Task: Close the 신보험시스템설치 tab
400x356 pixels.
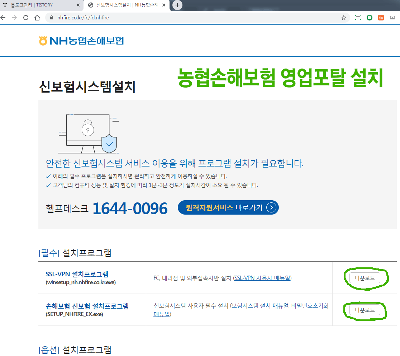Action: (x=164, y=5)
